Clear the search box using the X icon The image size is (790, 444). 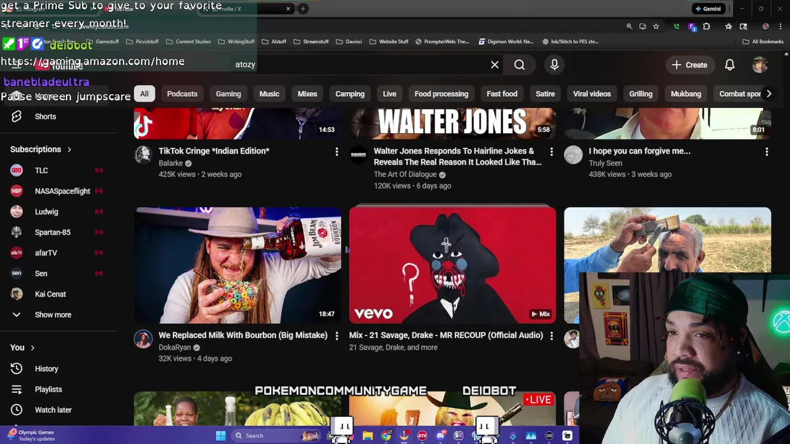click(x=494, y=65)
